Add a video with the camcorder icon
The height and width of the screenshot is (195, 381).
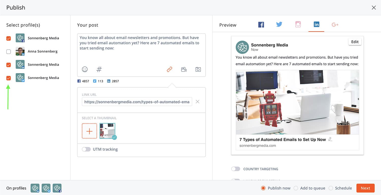pos(184,69)
